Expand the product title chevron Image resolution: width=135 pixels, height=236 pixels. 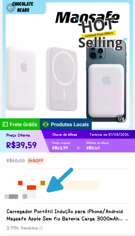[x=127, y=220]
